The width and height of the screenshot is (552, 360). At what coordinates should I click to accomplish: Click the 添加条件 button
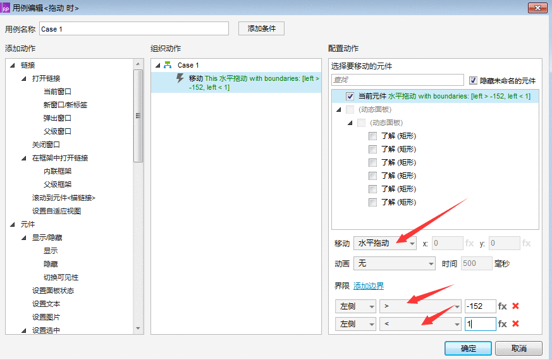pyautogui.click(x=261, y=28)
